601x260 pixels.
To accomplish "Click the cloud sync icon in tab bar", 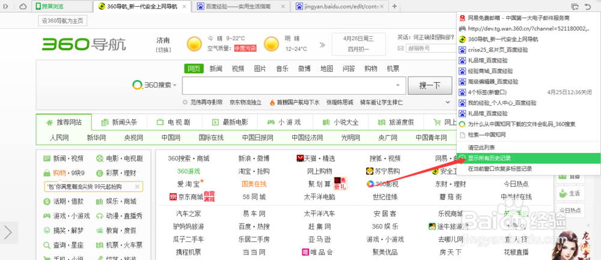I will coord(22,7).
